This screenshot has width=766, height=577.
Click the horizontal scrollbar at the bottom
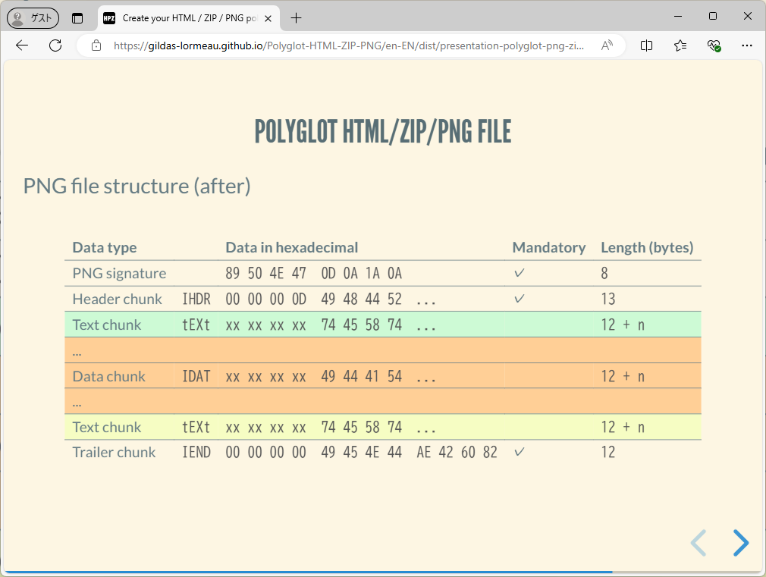coord(303,572)
